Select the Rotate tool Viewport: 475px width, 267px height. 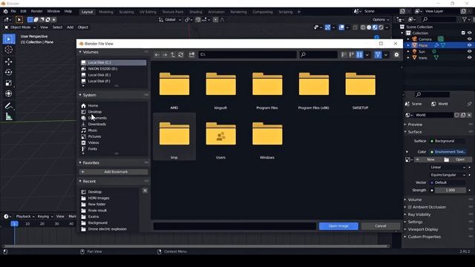coord(8,73)
